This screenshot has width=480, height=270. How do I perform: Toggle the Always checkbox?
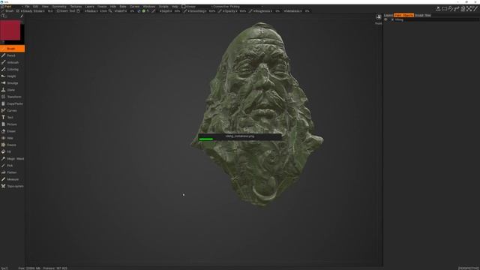[183, 7]
